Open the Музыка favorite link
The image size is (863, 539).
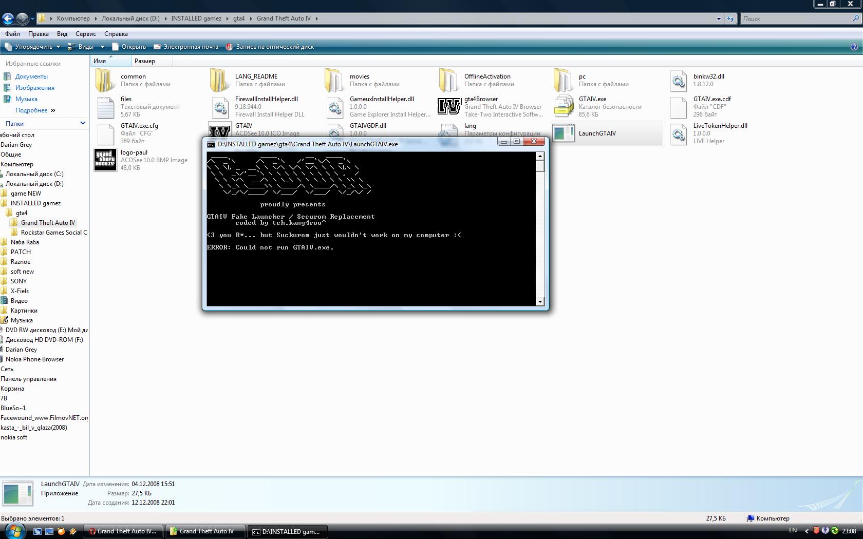point(26,99)
